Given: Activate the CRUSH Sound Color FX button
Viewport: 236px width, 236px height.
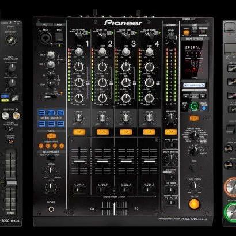Looking at the screenshot, I should pos(51,124).
